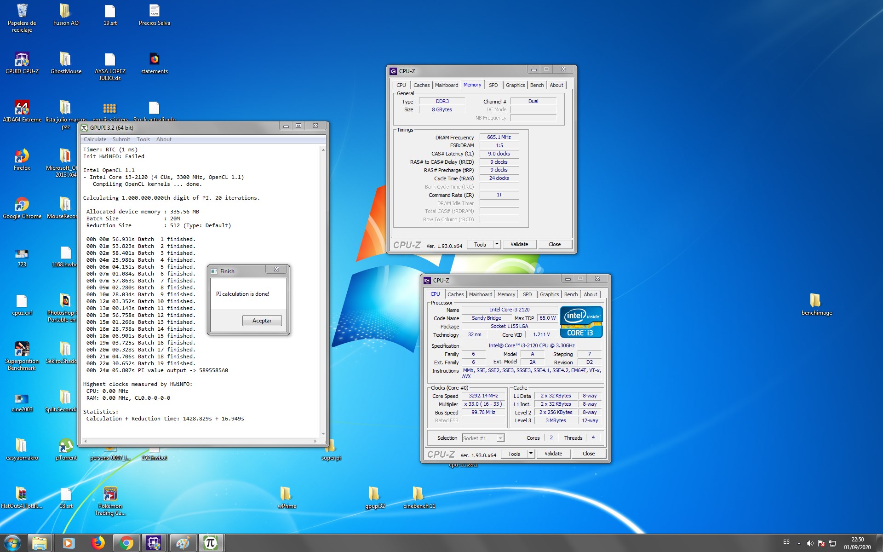
Task: Launch the Firefox desktop shortcut
Action: (22, 159)
